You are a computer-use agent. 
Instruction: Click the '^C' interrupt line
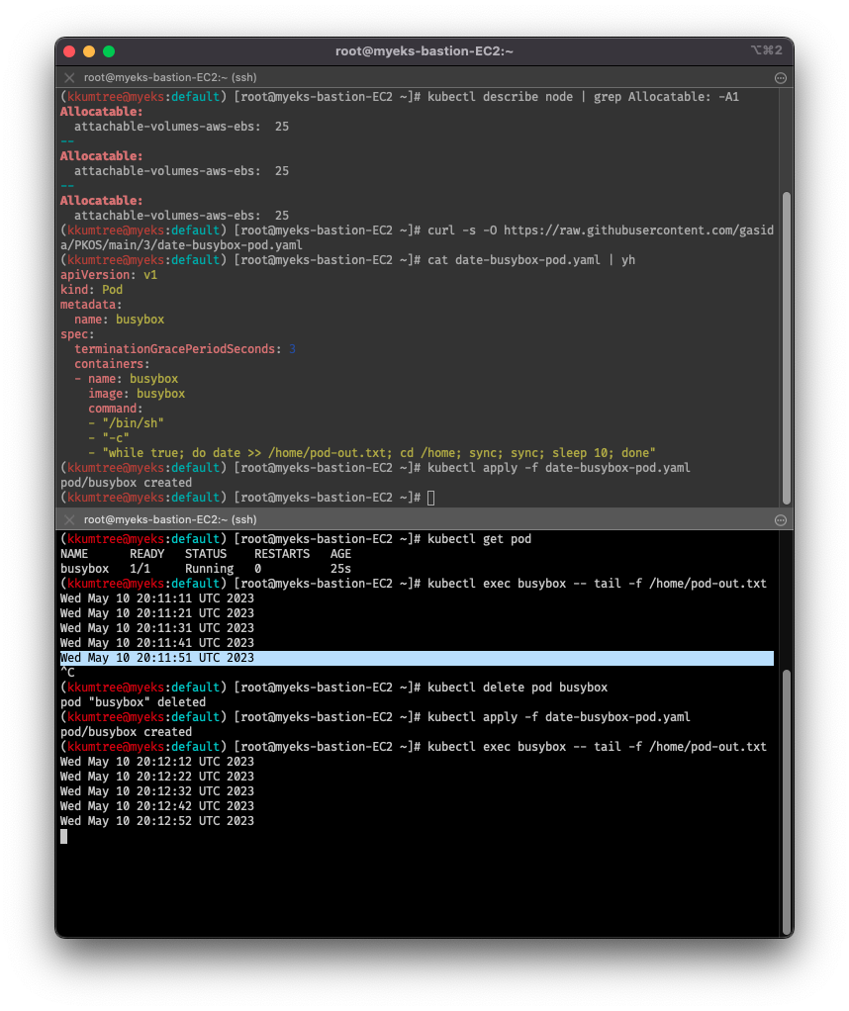coord(67,673)
